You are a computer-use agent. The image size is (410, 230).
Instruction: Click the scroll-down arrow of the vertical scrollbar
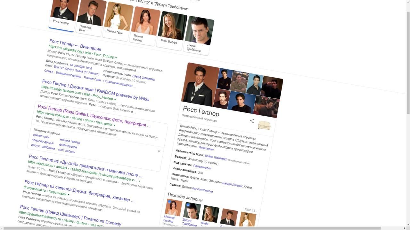pyautogui.click(x=408, y=224)
